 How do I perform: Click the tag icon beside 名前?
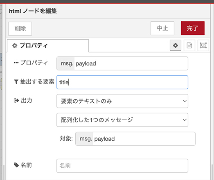point(16,165)
